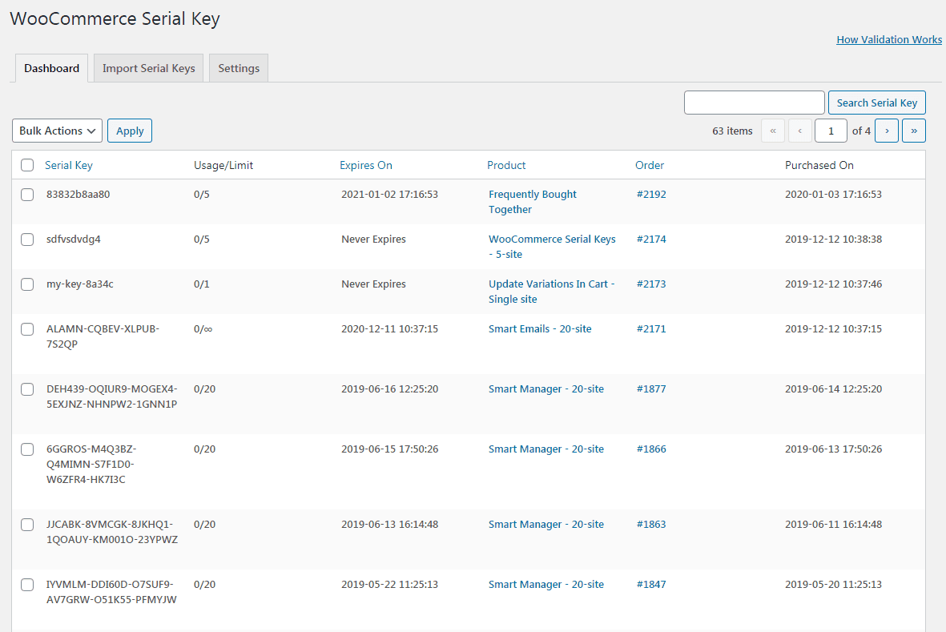The width and height of the screenshot is (946, 632).
Task: Open order #1863
Action: pyautogui.click(x=651, y=525)
